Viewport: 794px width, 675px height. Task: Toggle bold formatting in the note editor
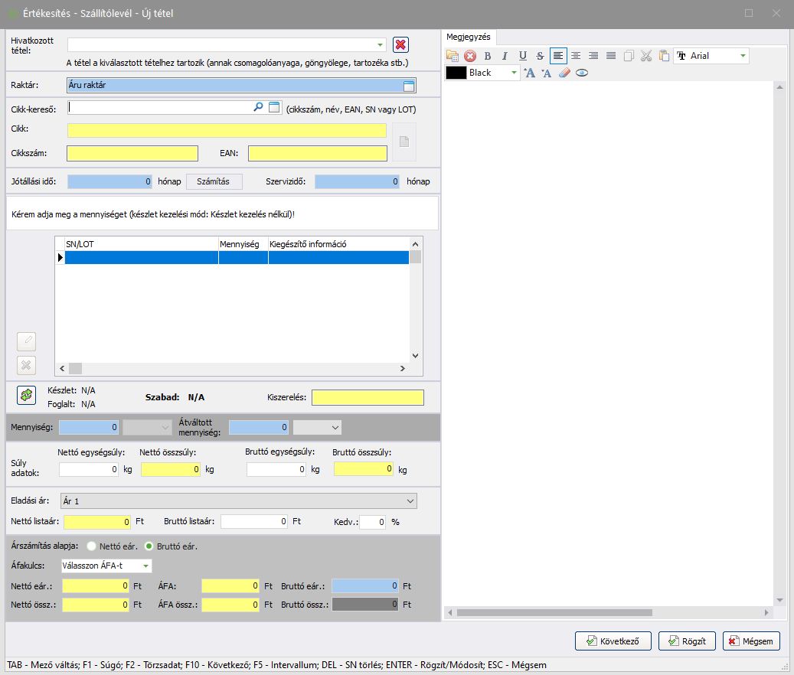point(487,56)
